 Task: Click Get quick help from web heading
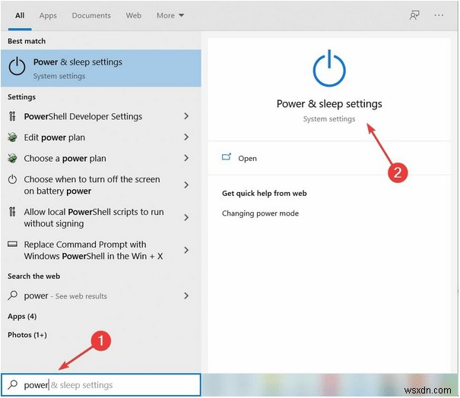(x=265, y=194)
